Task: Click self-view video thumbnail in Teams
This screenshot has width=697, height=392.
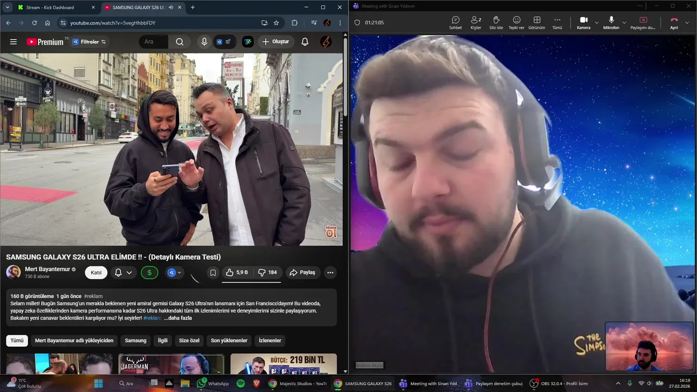Action: (649, 347)
